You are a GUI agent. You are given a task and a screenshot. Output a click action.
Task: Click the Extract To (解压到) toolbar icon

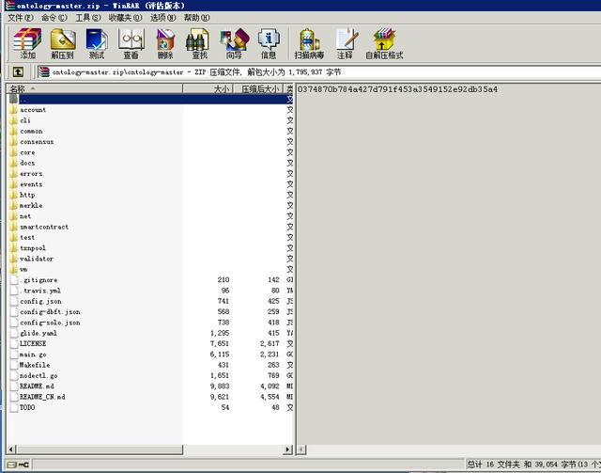63,43
